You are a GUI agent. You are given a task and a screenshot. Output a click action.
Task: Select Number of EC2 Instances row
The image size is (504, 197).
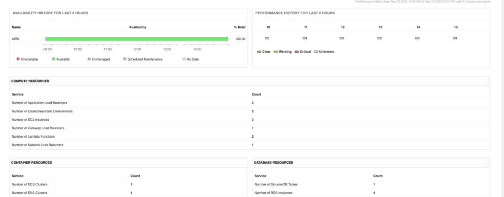250,120
